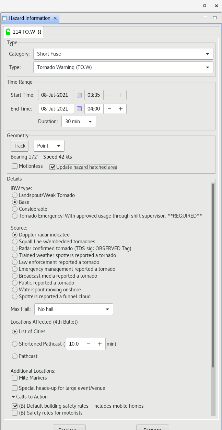The image size is (222, 430).
Task: Open the Duration dropdown showing 30 min
Action: (79, 121)
